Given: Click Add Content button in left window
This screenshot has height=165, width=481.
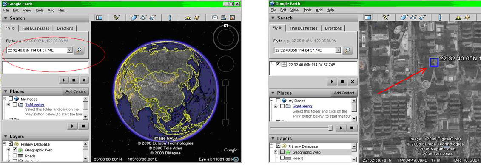Looking at the screenshot, I should (x=76, y=91).
